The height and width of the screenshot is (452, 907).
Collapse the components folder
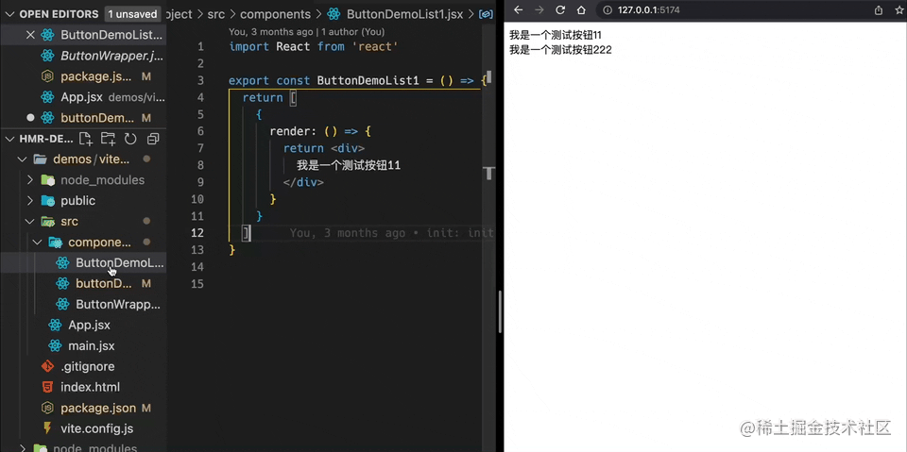[99, 242]
